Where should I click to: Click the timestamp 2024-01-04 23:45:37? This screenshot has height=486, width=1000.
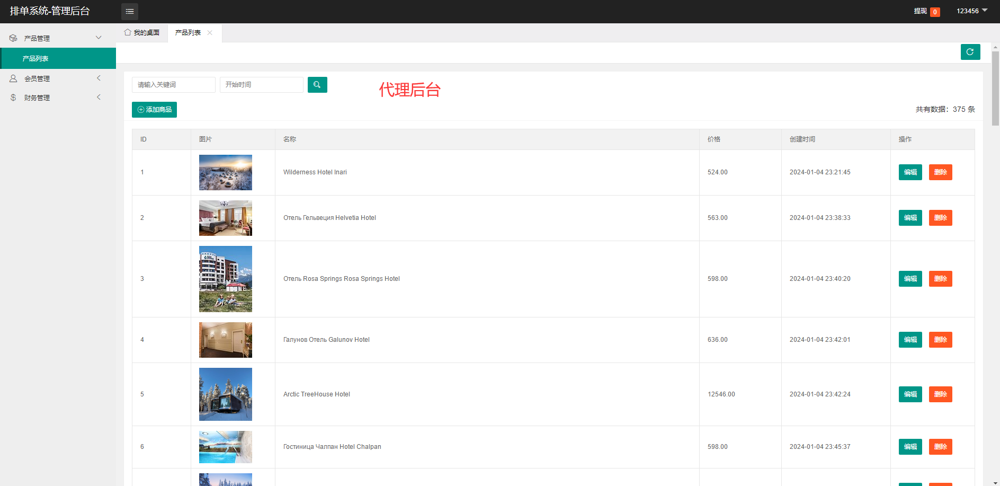820,447
